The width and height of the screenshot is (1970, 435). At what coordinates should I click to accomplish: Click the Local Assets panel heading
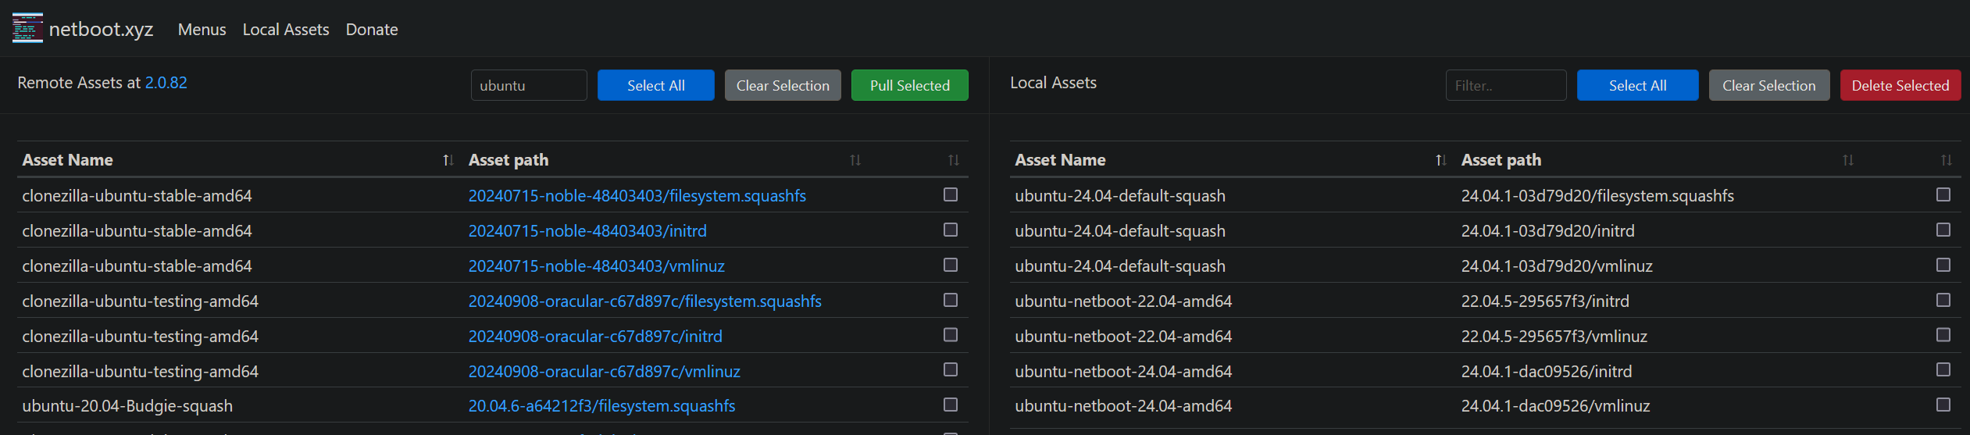(1053, 83)
